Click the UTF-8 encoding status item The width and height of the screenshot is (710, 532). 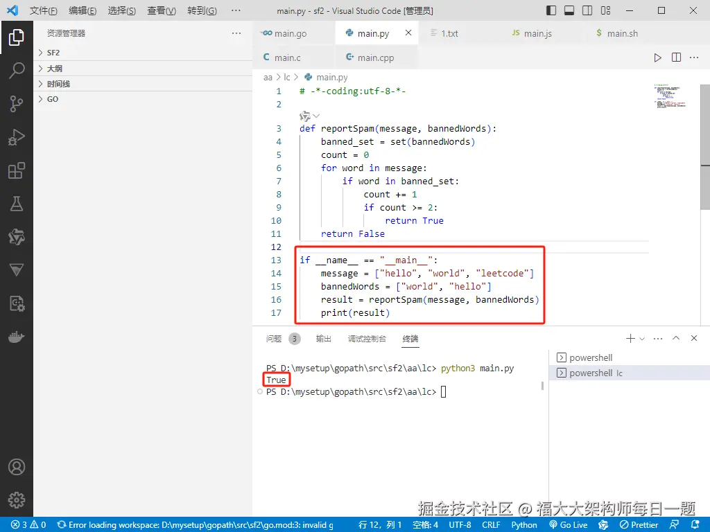[x=460, y=525]
